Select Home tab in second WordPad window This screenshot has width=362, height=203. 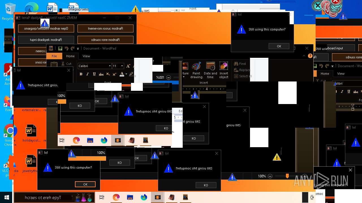point(325,74)
